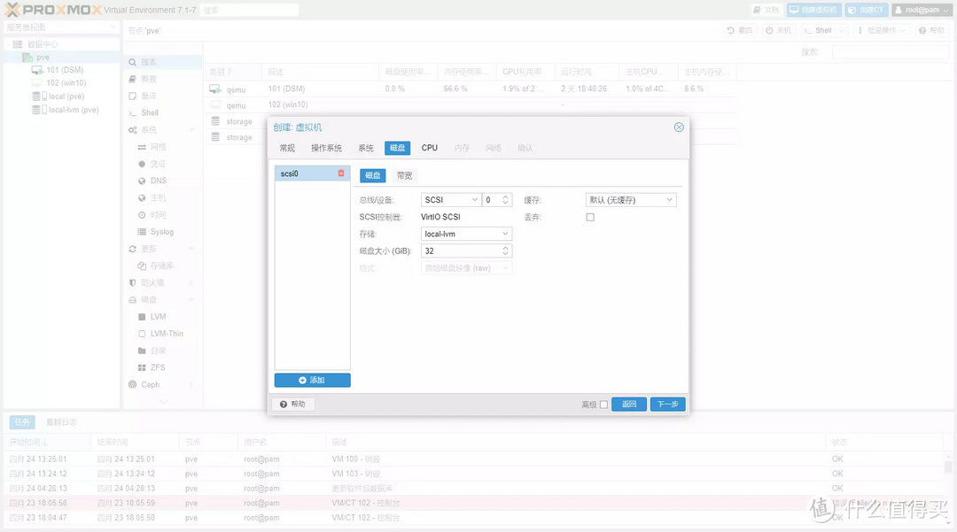The height and width of the screenshot is (532, 957).
Task: Select the 102 (win10) table row
Action: pyautogui.click(x=470, y=104)
